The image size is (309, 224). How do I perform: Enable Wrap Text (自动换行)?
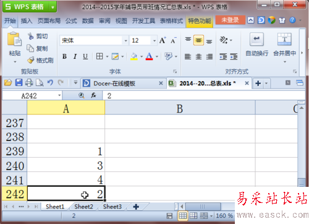pos(256,45)
